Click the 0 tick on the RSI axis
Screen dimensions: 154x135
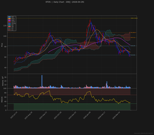(x=6, y=110)
